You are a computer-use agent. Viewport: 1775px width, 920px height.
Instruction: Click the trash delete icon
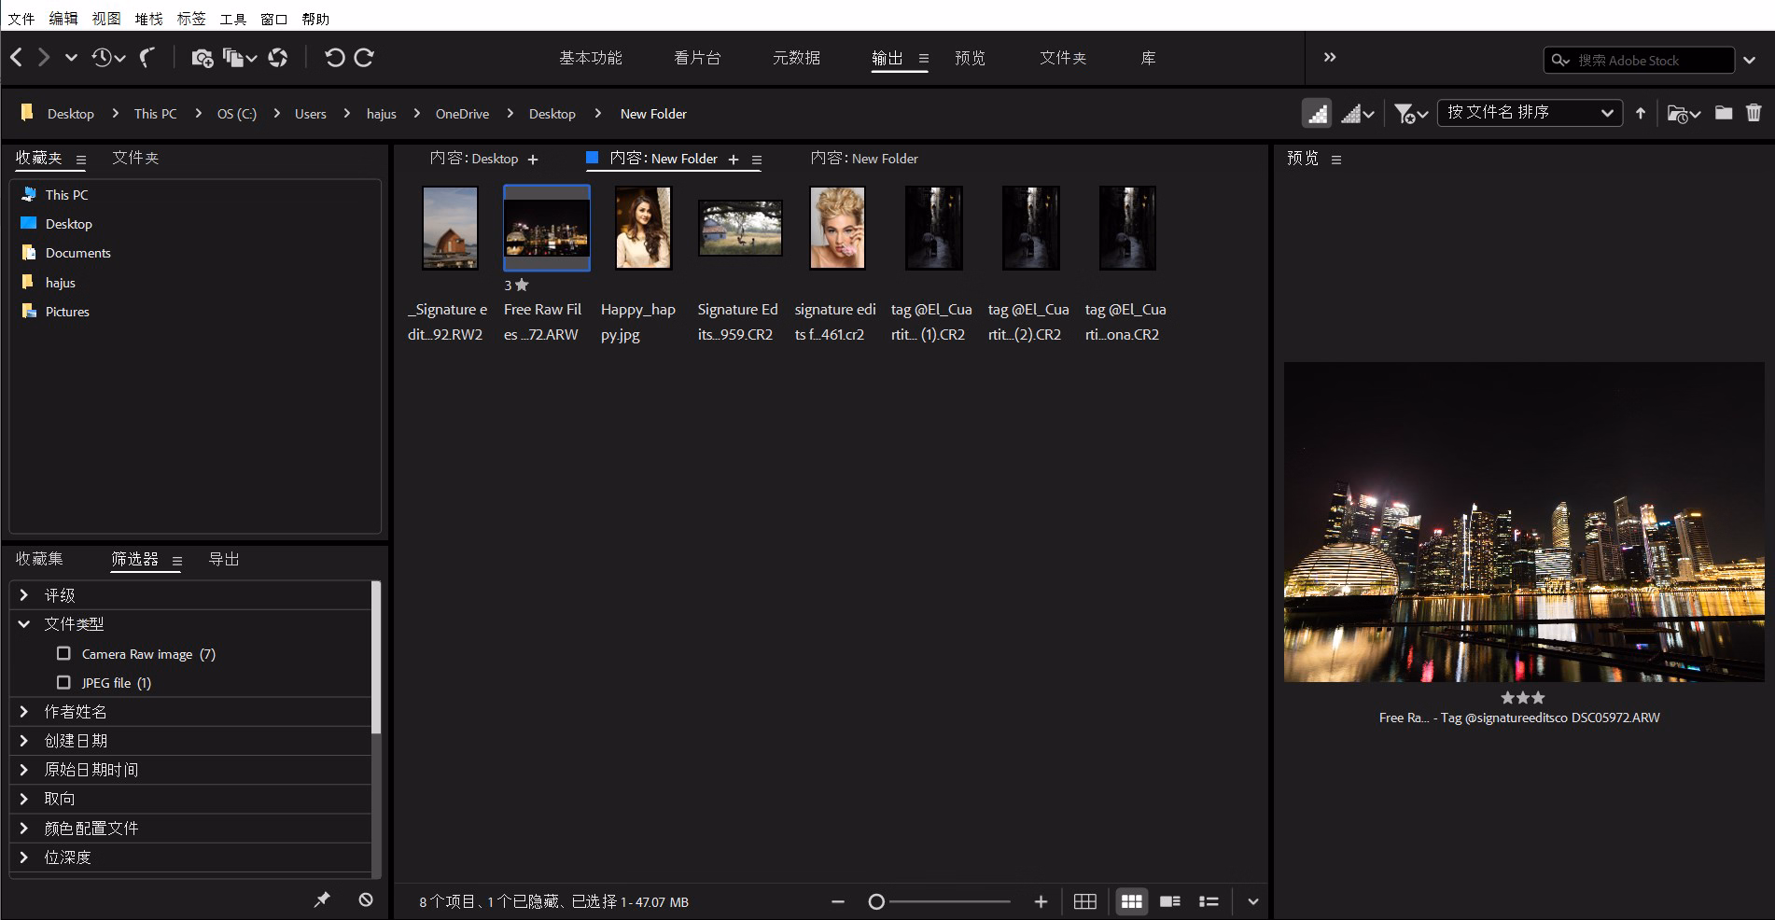(x=1754, y=113)
